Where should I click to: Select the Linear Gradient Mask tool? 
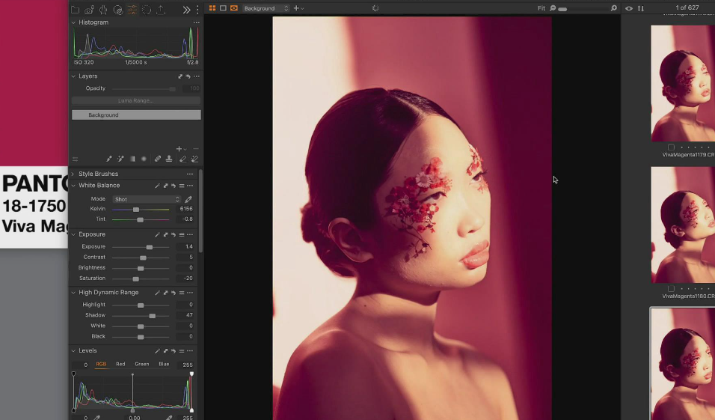click(132, 159)
